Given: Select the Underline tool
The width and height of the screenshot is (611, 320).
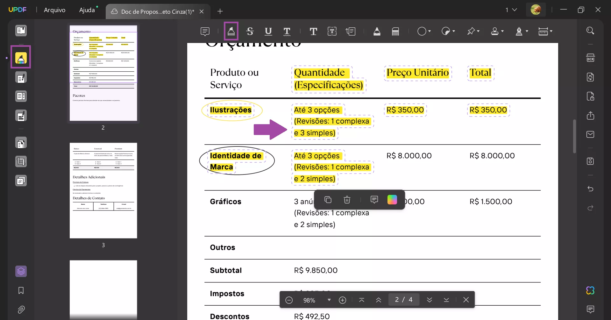Looking at the screenshot, I should click(268, 31).
